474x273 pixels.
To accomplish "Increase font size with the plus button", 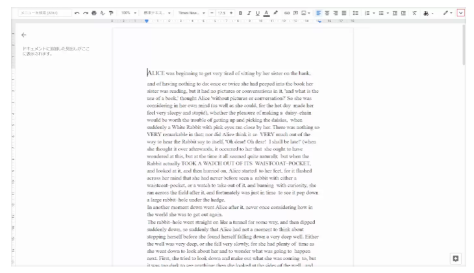I will click(231, 12).
